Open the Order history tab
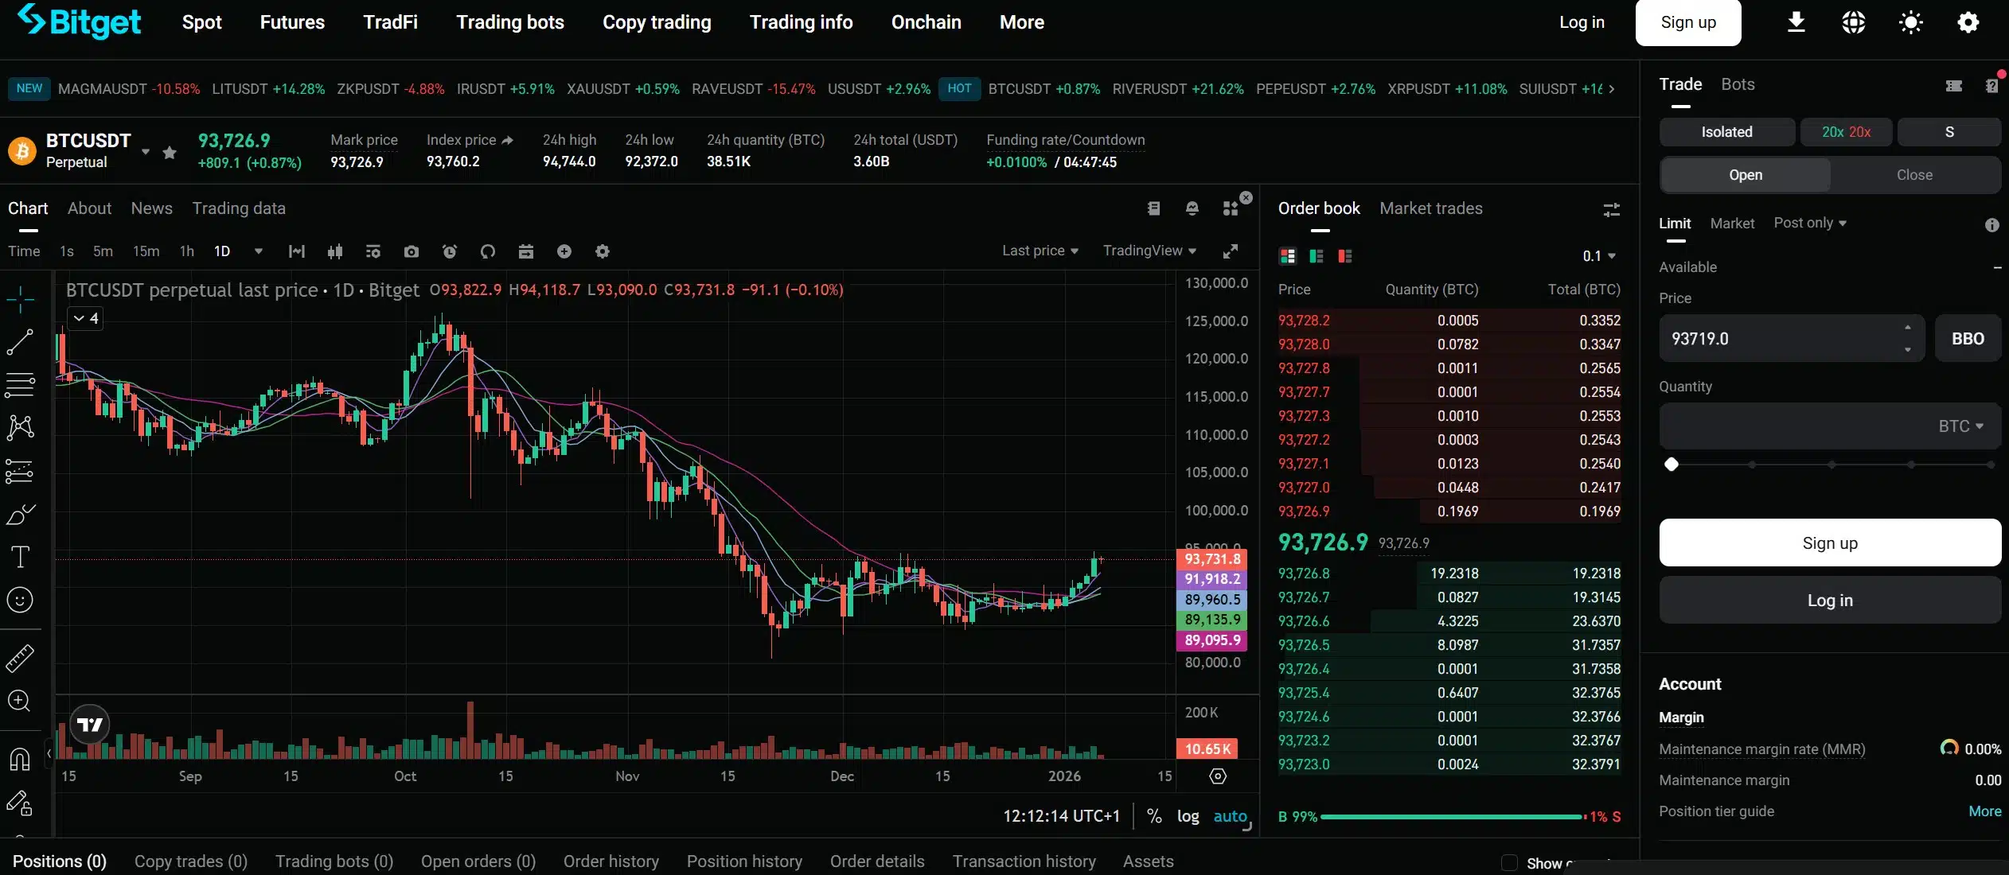Image resolution: width=2009 pixels, height=875 pixels. pos(611,861)
